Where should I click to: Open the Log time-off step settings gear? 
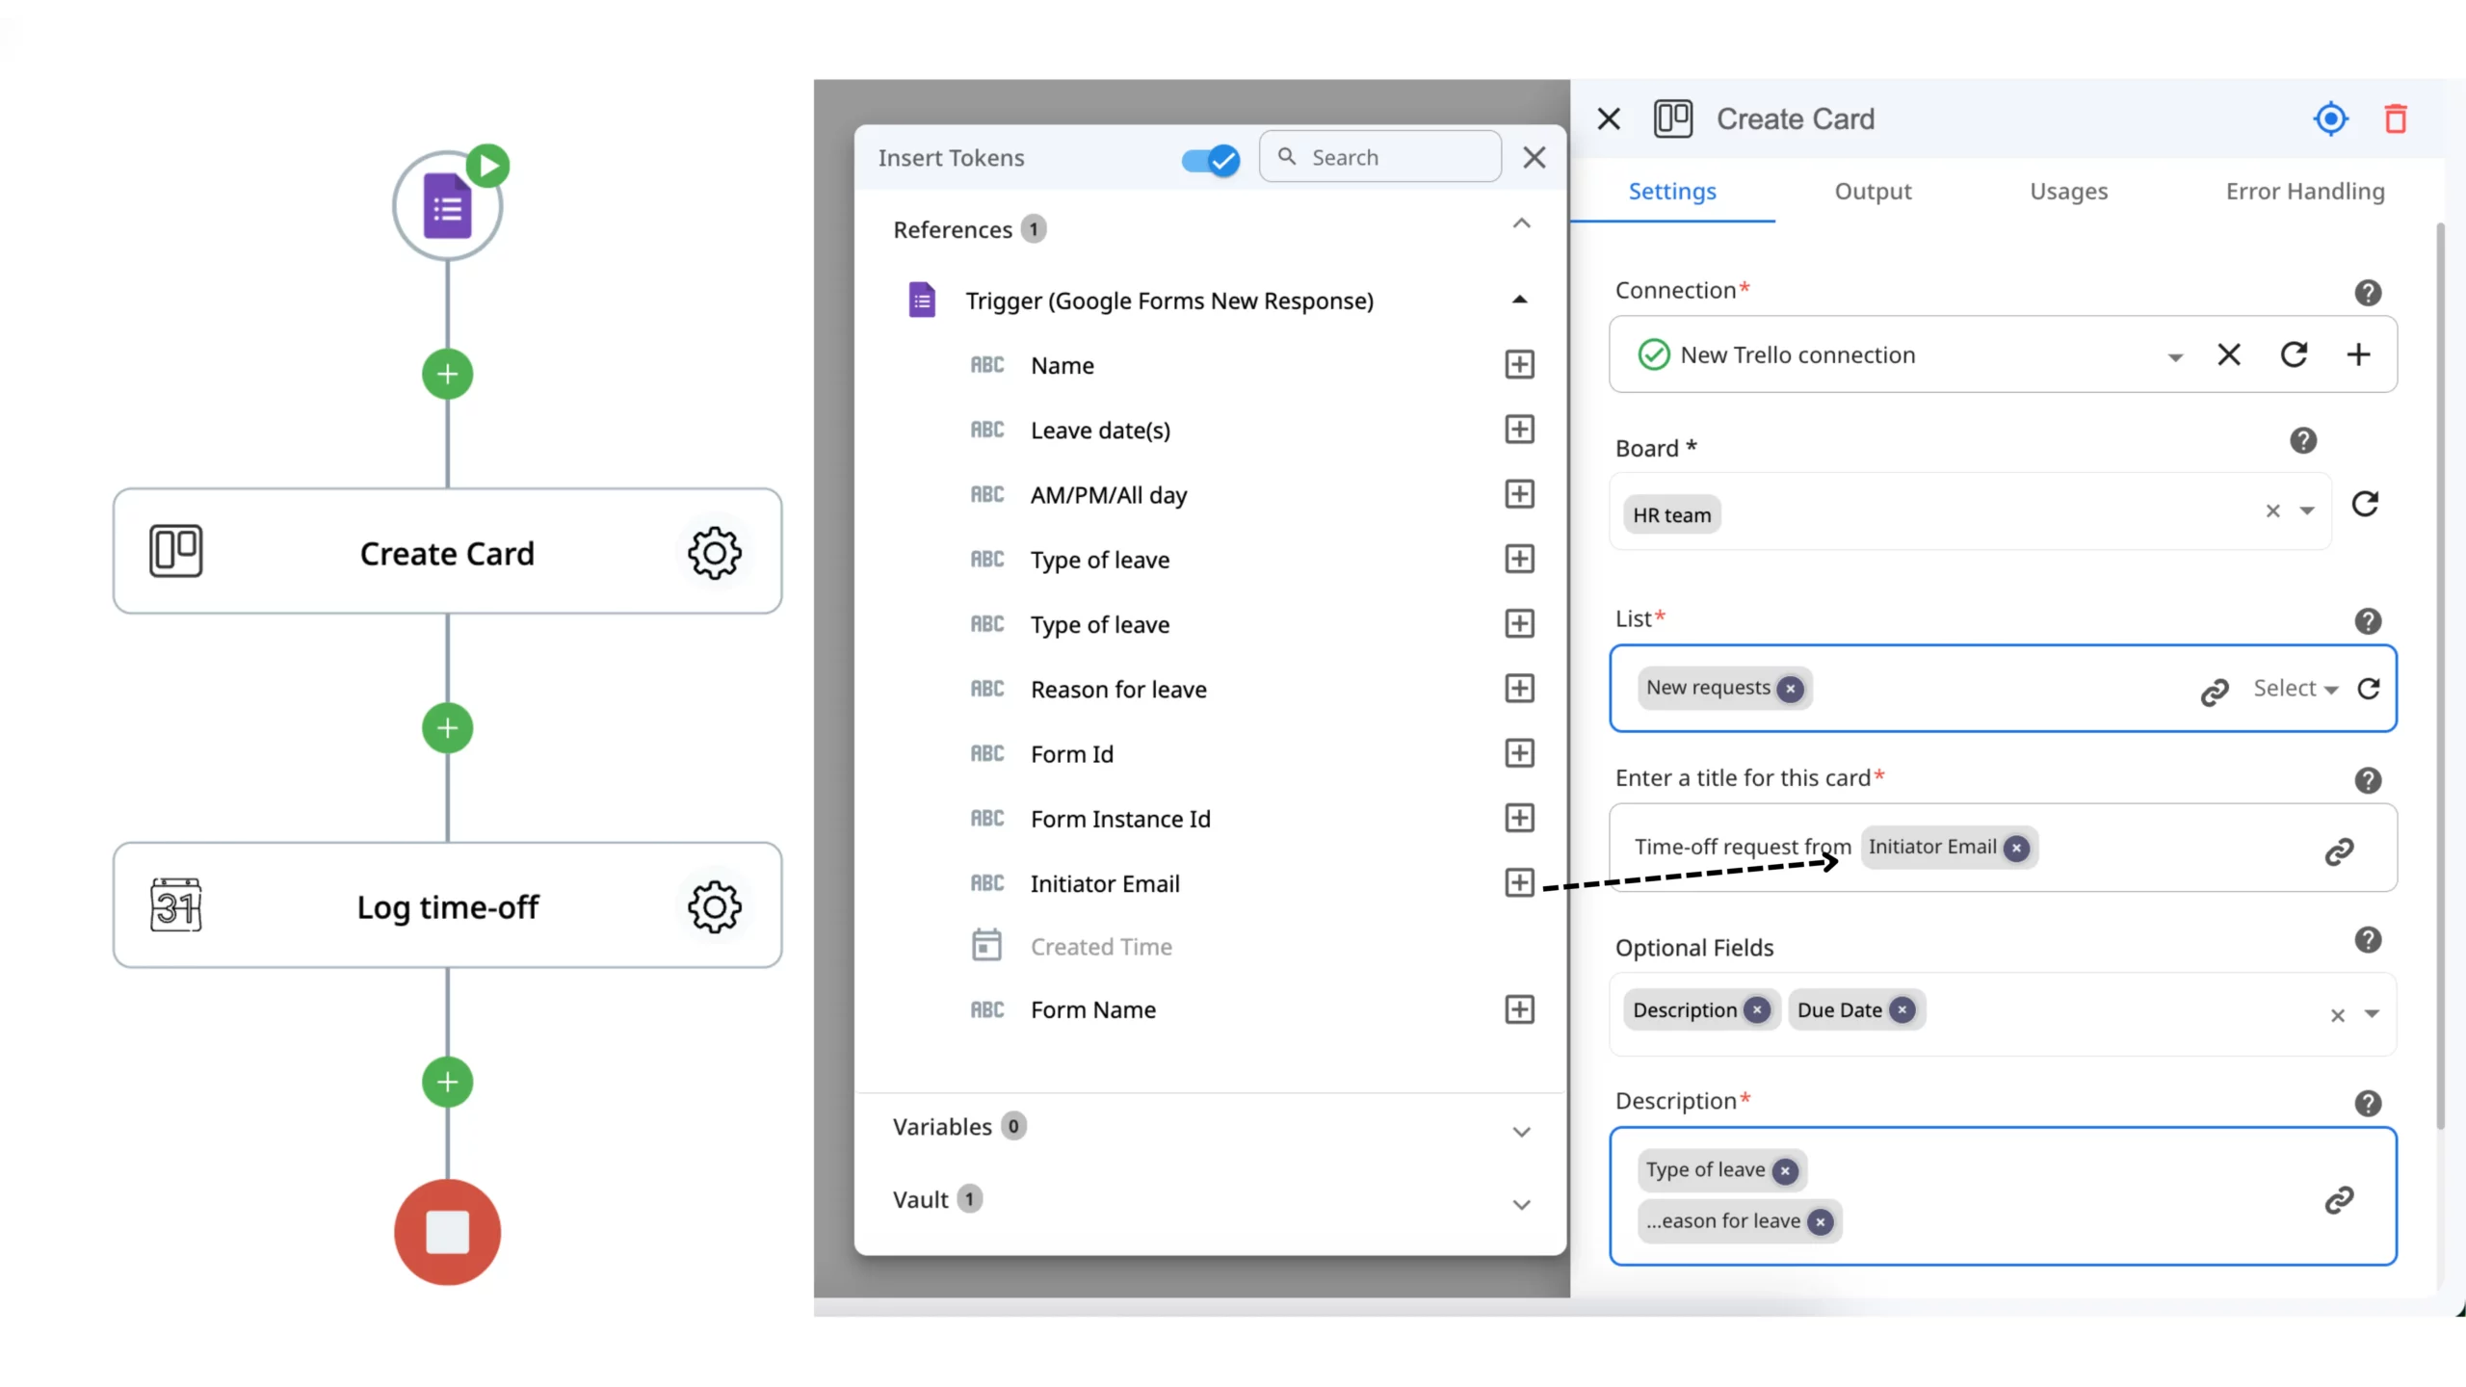714,906
